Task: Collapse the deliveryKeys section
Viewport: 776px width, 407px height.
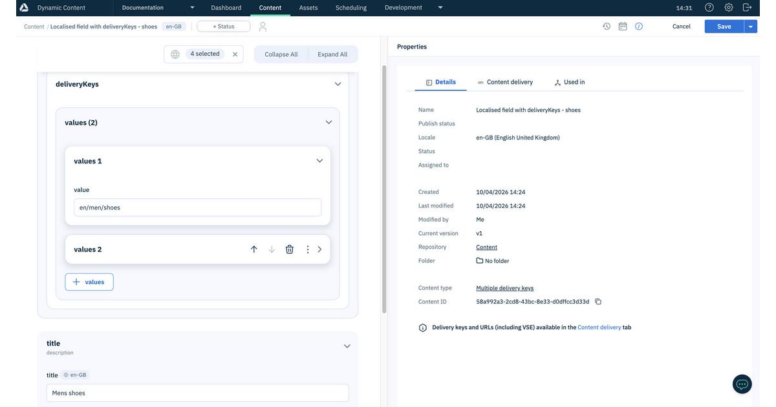Action: 338,84
